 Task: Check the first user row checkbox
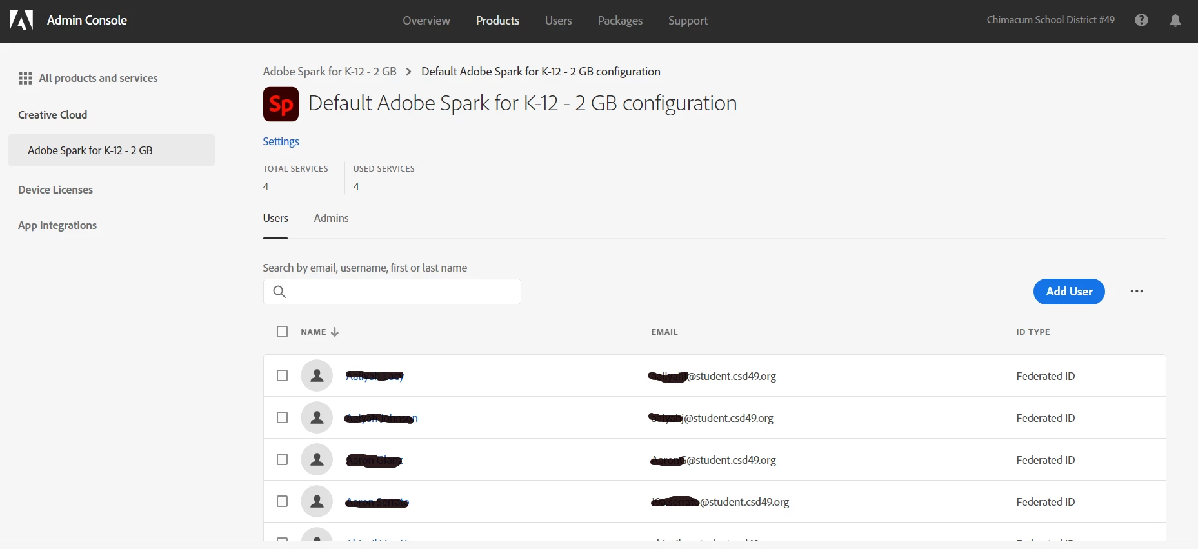point(282,375)
